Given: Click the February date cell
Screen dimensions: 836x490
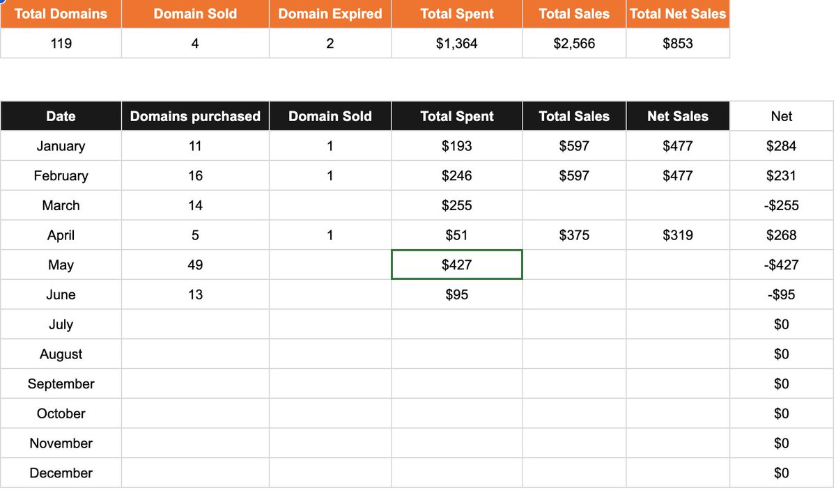Looking at the screenshot, I should 61,175.
